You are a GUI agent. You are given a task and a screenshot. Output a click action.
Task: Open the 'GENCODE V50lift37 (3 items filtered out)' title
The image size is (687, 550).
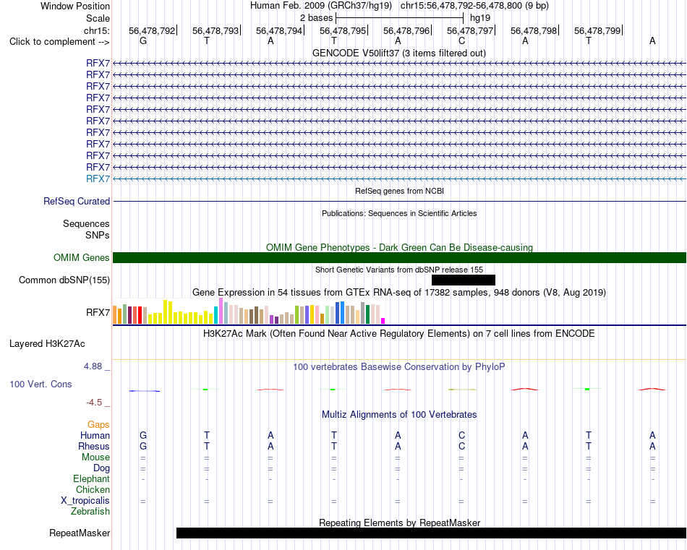tap(399, 53)
